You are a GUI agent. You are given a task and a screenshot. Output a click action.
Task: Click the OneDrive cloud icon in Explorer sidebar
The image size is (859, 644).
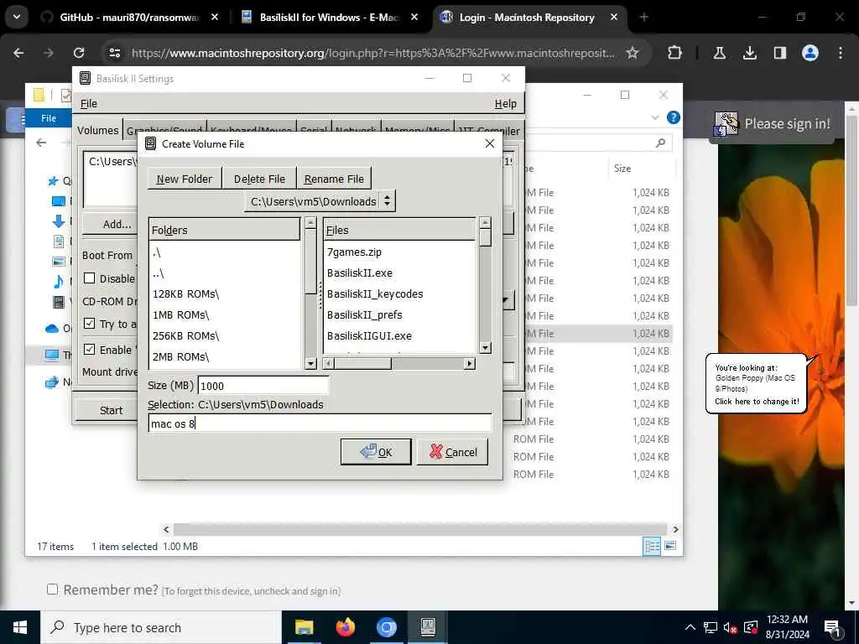point(52,329)
